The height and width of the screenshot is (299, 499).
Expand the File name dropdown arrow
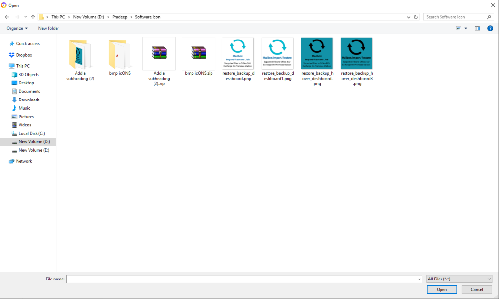pyautogui.click(x=419, y=279)
